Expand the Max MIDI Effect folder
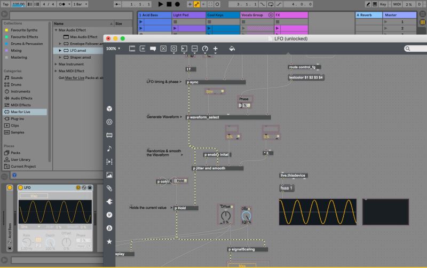 pos(56,71)
